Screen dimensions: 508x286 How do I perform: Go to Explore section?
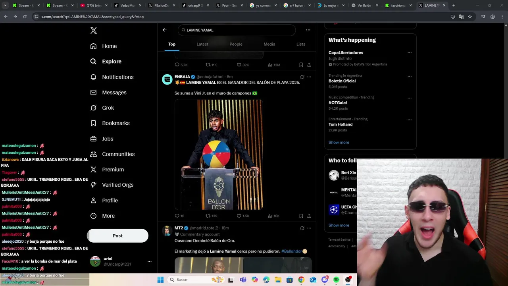(x=106, y=62)
